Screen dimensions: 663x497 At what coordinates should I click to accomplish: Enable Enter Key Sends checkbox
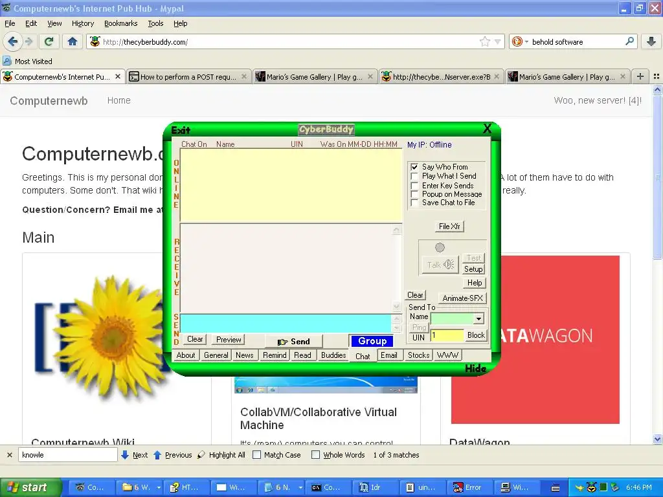click(x=415, y=186)
